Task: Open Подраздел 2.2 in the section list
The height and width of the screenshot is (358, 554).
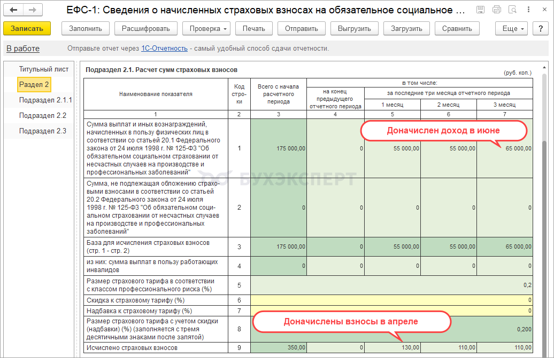Action: 43,116
